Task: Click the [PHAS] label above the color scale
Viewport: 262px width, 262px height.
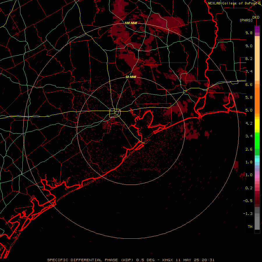Action: click(x=246, y=20)
